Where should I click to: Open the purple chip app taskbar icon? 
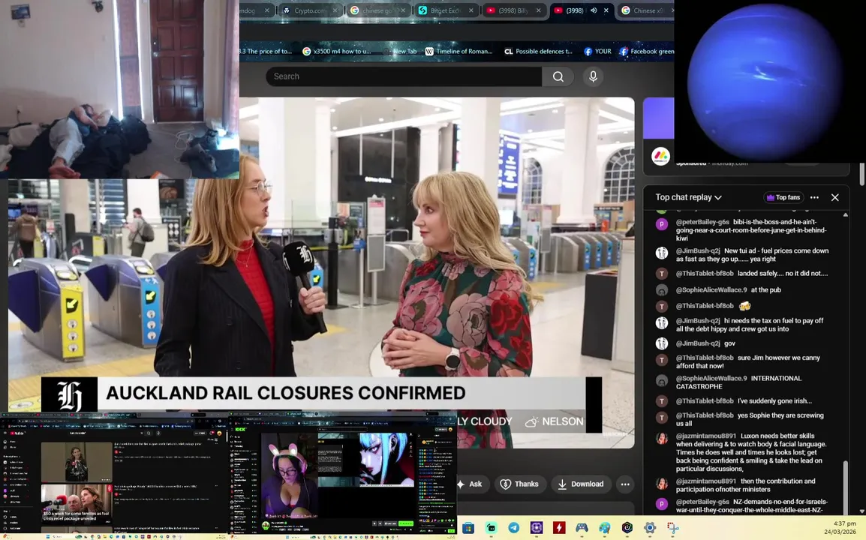tap(537, 528)
